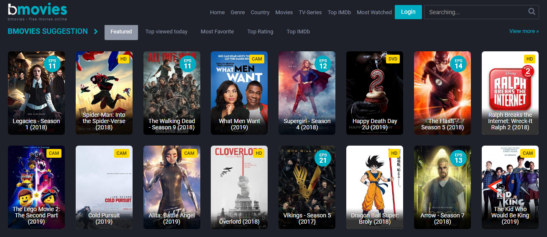Go to TV-Series in navigation
Image resolution: width=547 pixels, height=237 pixels.
pos(310,12)
